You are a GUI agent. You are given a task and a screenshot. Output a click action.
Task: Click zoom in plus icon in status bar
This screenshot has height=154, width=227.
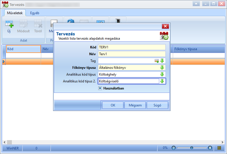pos(210,148)
